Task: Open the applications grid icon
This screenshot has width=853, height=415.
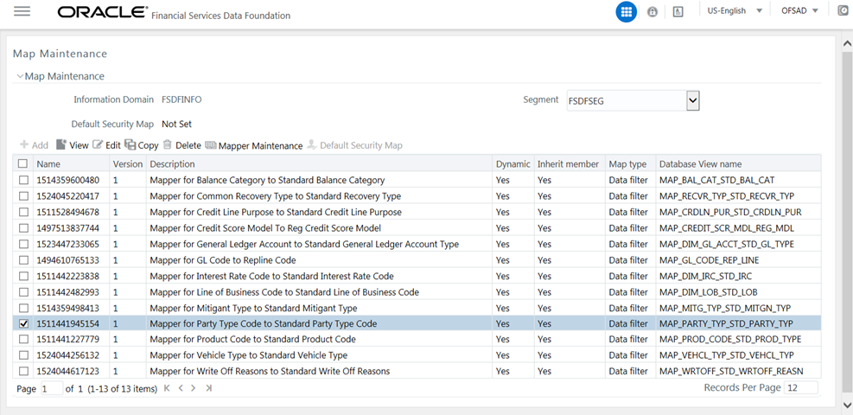Action: tap(627, 12)
